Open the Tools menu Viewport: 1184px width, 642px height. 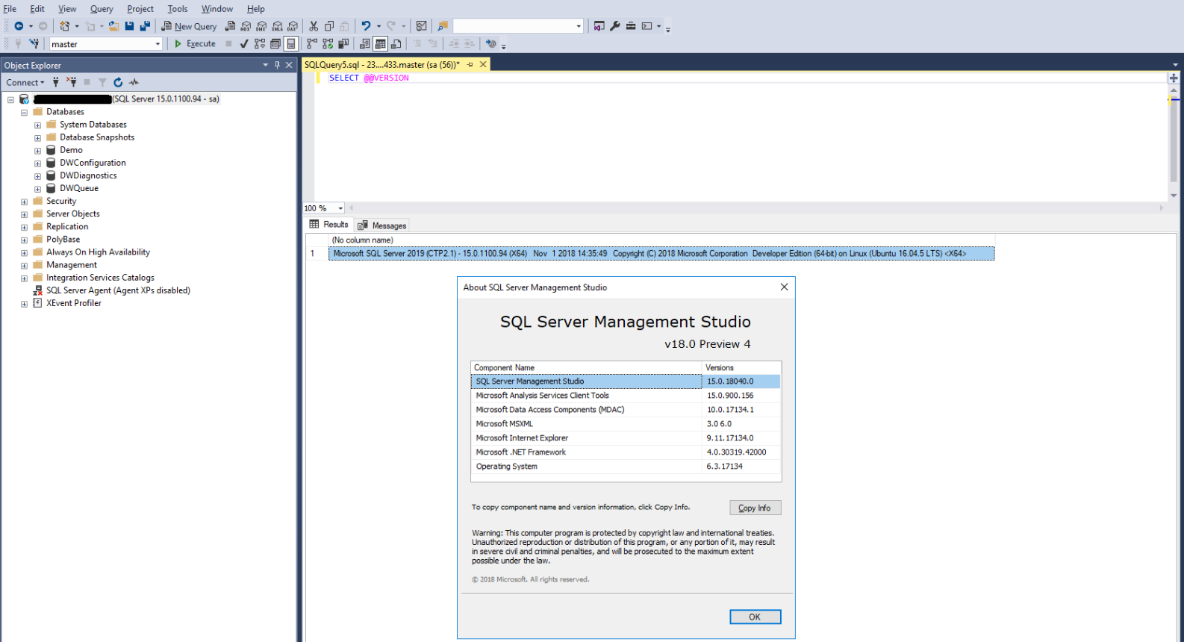pos(178,9)
